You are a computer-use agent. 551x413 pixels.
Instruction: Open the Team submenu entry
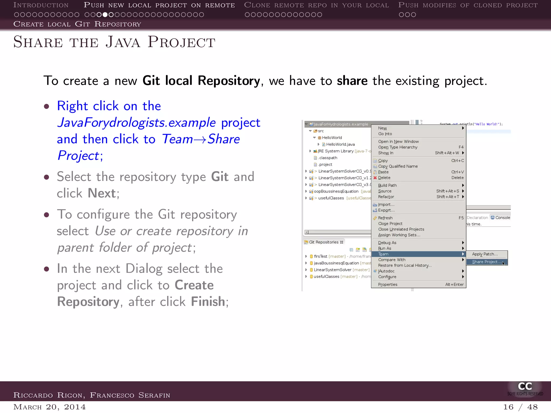(x=419, y=254)
